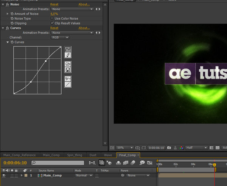227x186 pixels.
Task: Click About for the Noise effect
Action: 84,4
